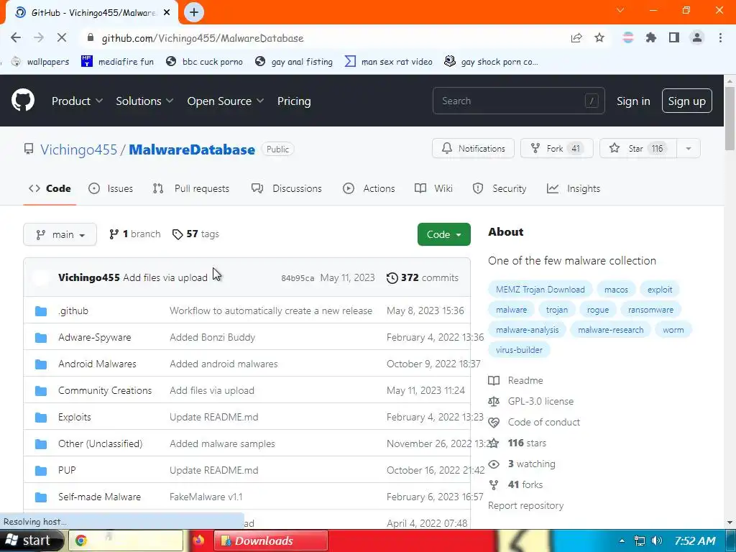Bookmark this page with the star icon
Screen dimensions: 736x552
coord(599,38)
